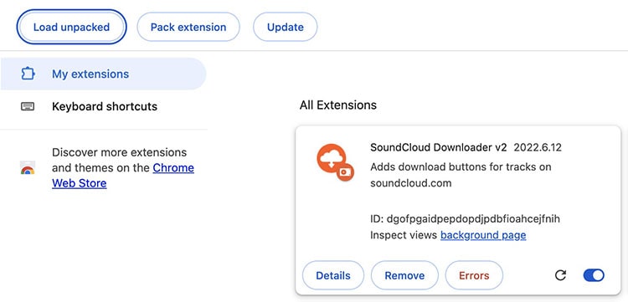The height and width of the screenshot is (302, 628).
Task: Open the background page inspect link
Action: pos(483,235)
